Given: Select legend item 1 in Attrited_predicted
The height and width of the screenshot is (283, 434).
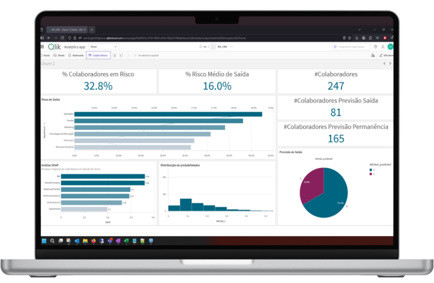Looking at the screenshot, I should tap(371, 174).
